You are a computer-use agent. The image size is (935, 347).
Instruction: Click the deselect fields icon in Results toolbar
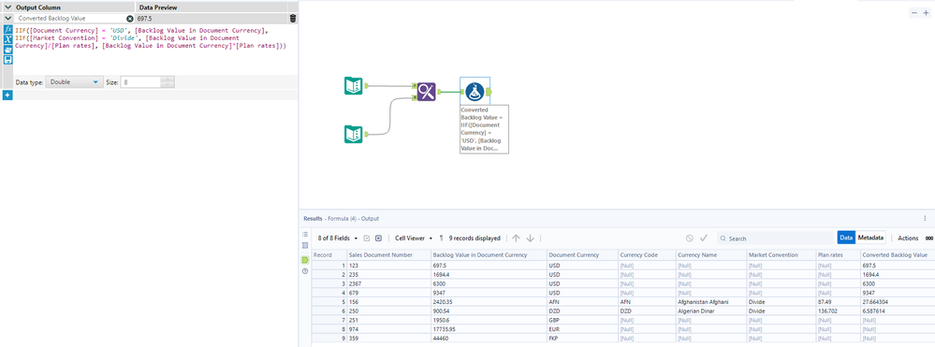378,238
